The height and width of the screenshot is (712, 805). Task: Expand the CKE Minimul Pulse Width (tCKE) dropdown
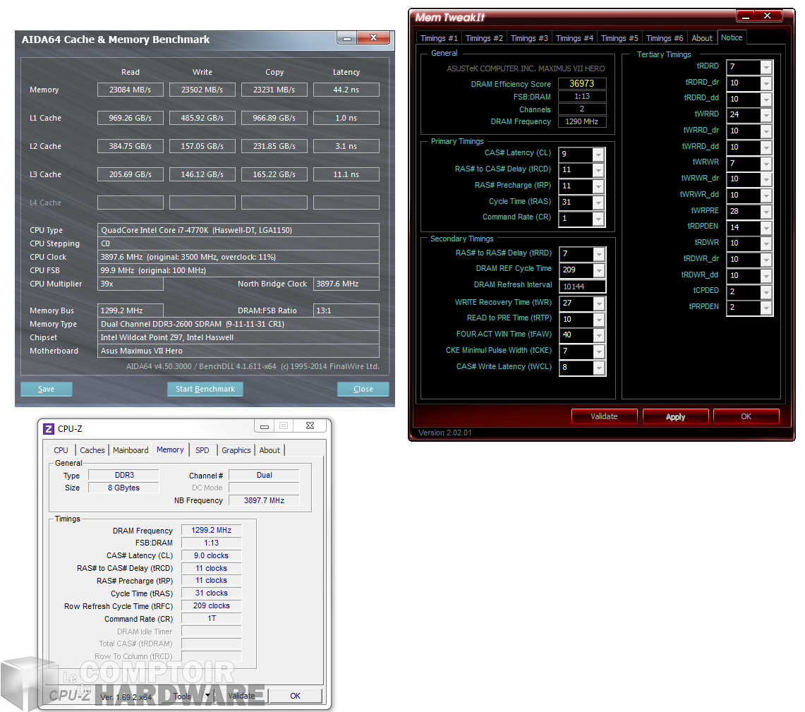pyautogui.click(x=598, y=351)
